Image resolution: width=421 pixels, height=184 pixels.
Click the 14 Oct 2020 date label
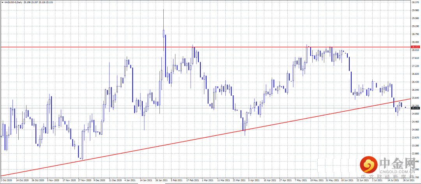tap(22, 180)
